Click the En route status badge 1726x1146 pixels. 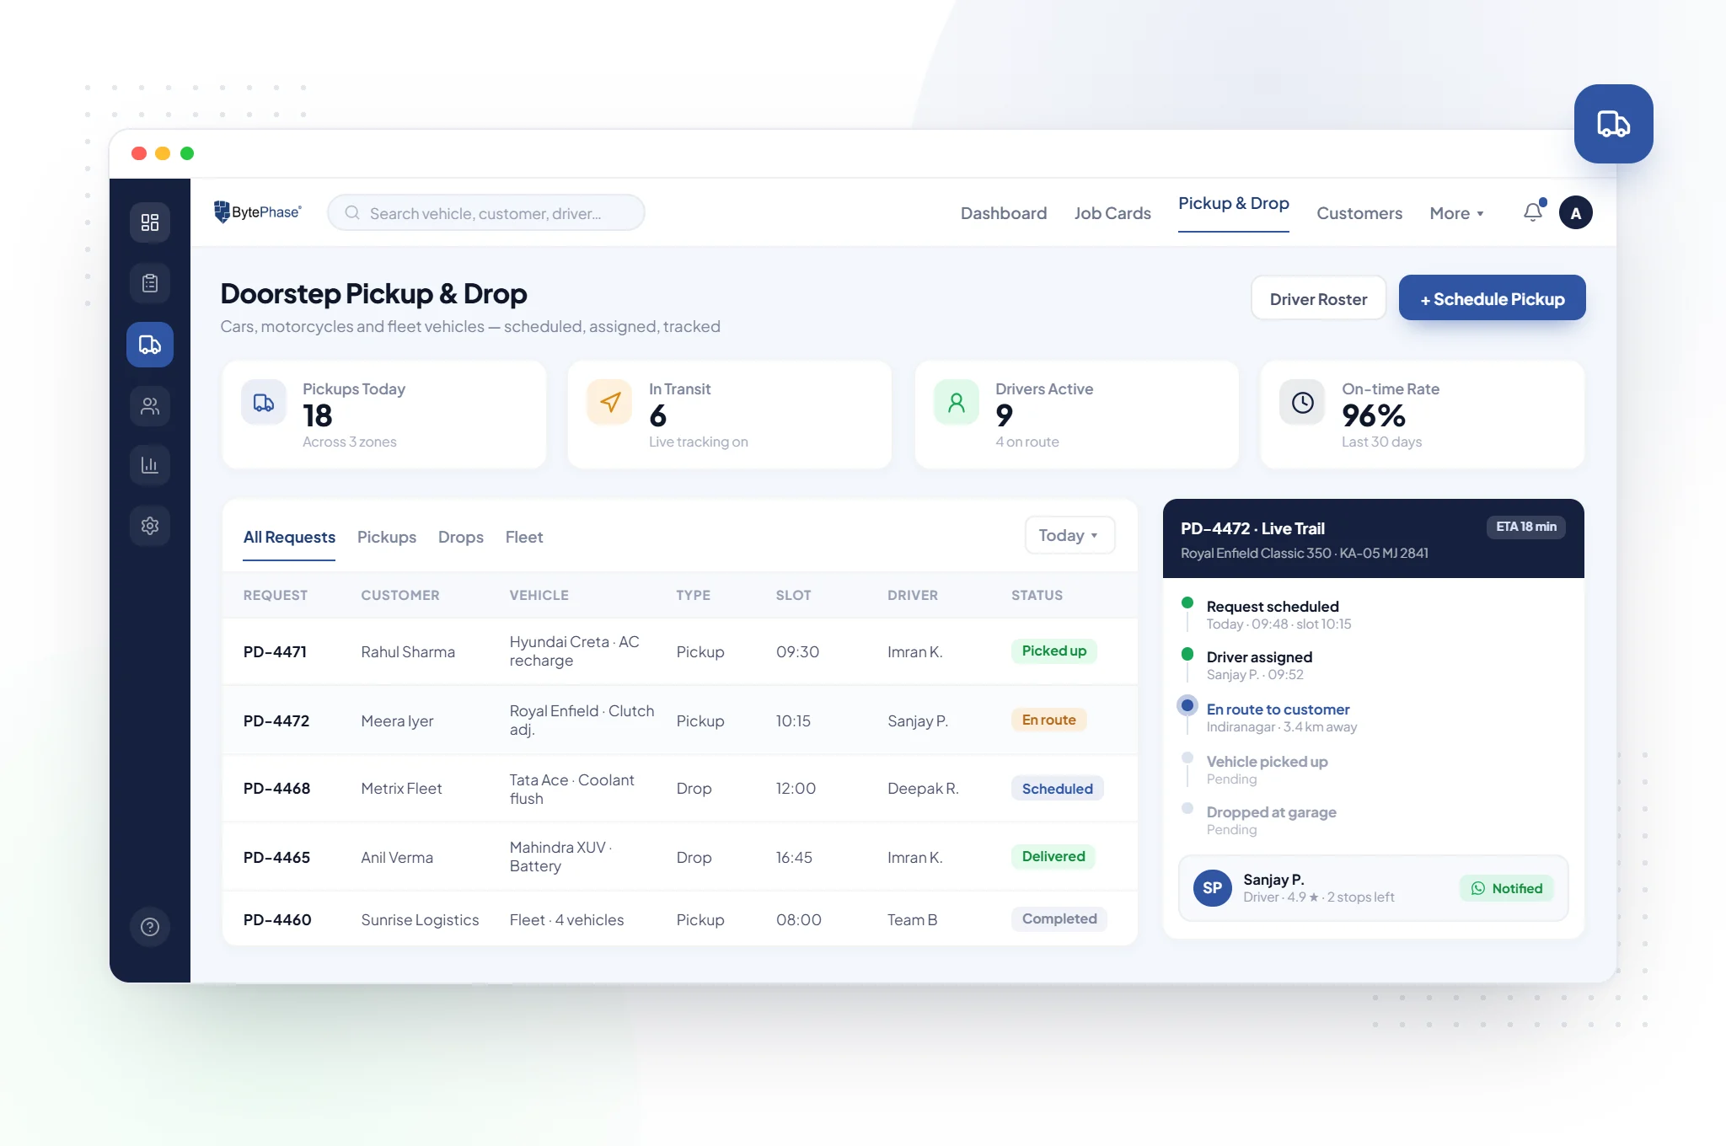(1048, 720)
